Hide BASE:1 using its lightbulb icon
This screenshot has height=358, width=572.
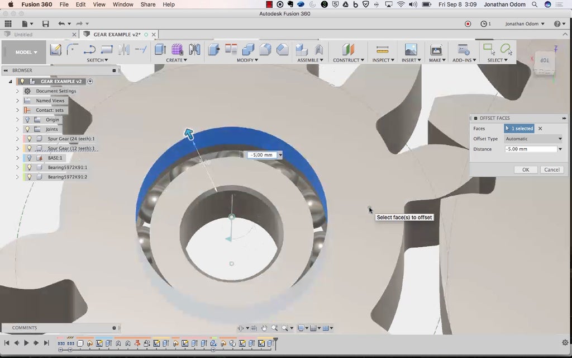(x=29, y=158)
